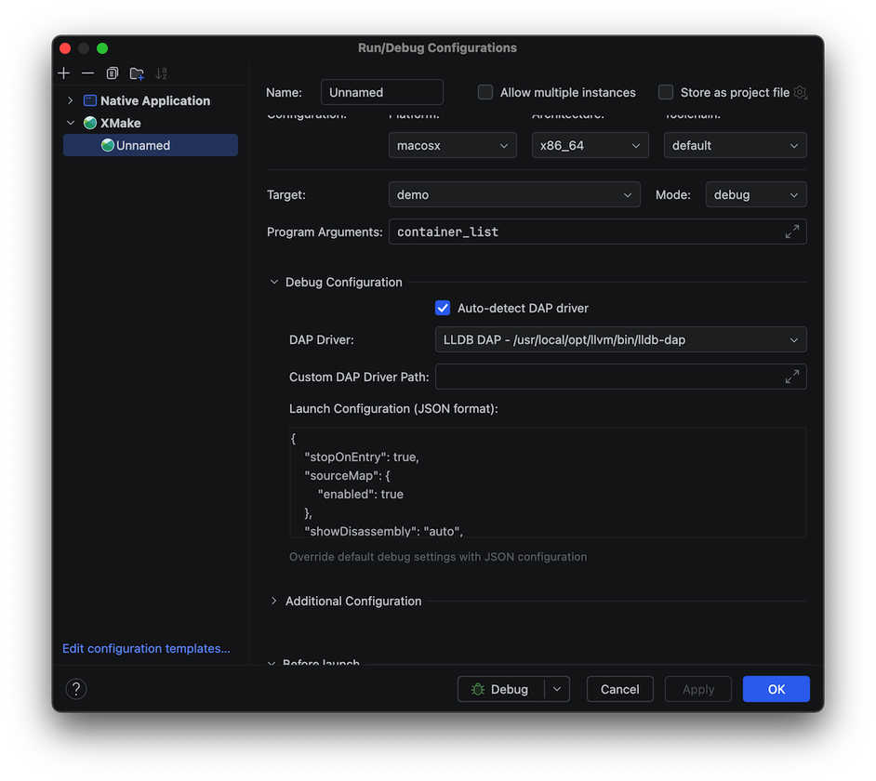Click the gear icon beside Store as project file
The image size is (876, 781).
(x=800, y=93)
